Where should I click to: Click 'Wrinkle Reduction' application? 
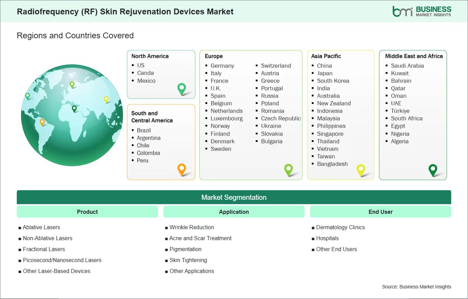[x=192, y=227]
